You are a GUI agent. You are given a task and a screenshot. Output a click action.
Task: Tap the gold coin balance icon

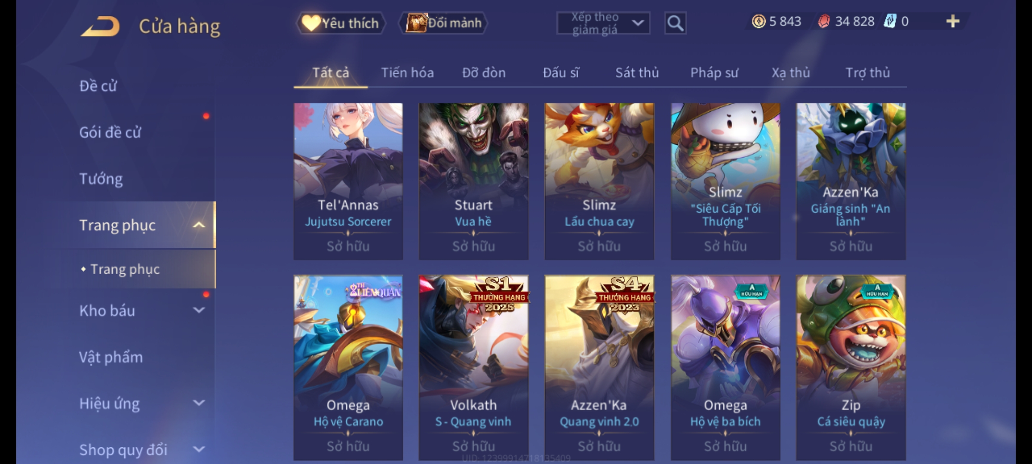tap(759, 21)
